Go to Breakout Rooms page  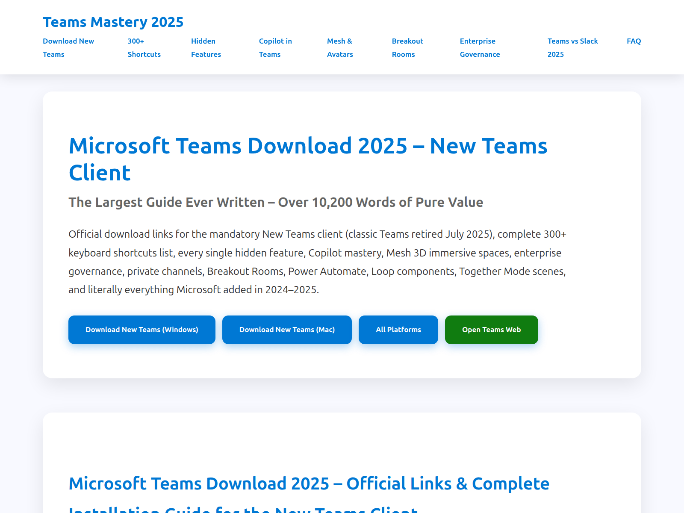tap(407, 47)
